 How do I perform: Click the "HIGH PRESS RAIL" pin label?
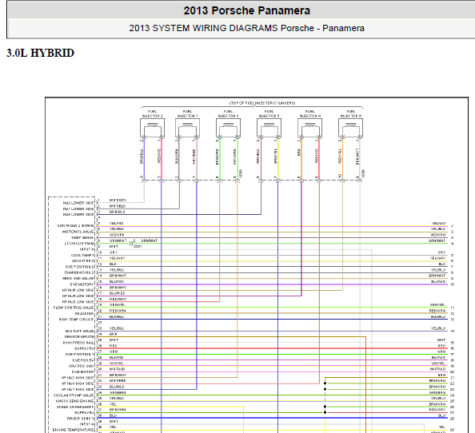pos(78,343)
